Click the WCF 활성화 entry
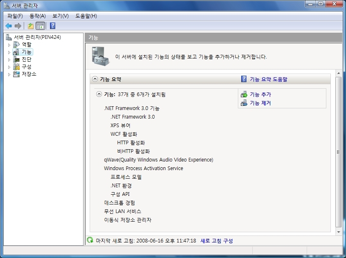This screenshot has width=346, height=258. pyautogui.click(x=124, y=134)
